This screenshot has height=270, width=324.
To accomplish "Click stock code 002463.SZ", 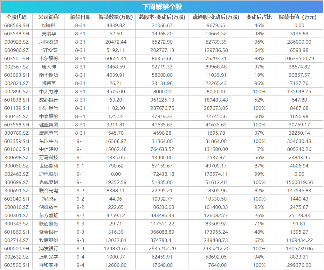I will coord(17,174).
